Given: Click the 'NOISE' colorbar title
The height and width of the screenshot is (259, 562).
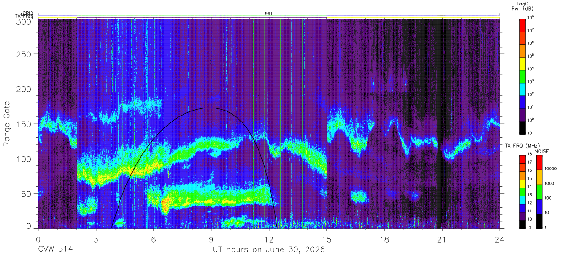Looking at the screenshot, I should pyautogui.click(x=543, y=151).
